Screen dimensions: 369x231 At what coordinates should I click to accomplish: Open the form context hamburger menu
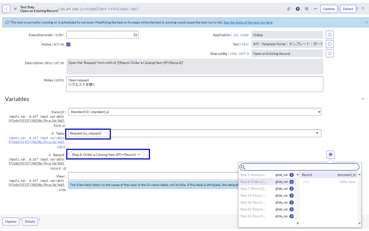15,9
